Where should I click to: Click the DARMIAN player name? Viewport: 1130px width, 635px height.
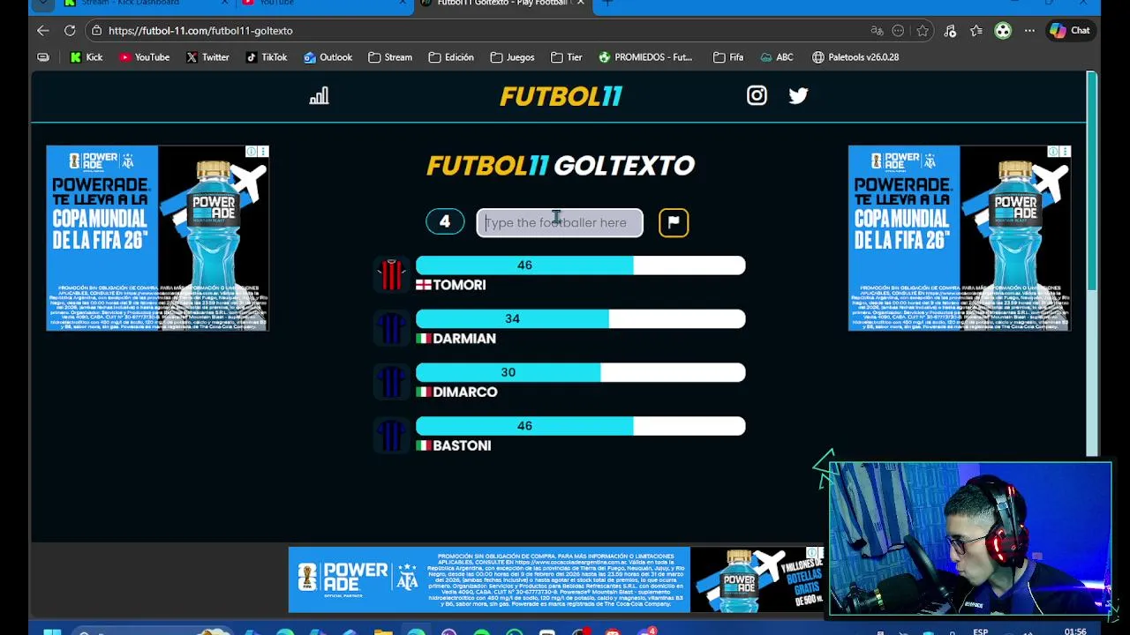464,339
